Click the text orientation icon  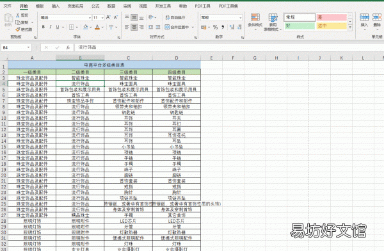tap(151, 17)
